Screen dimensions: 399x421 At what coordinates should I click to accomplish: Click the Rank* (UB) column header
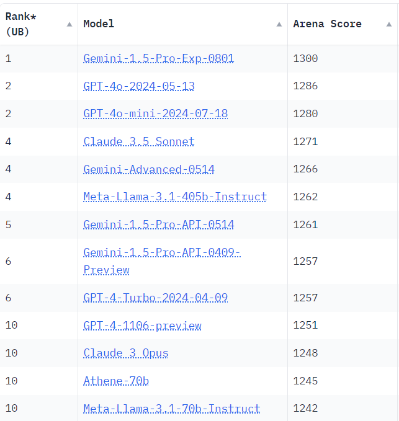coord(38,24)
